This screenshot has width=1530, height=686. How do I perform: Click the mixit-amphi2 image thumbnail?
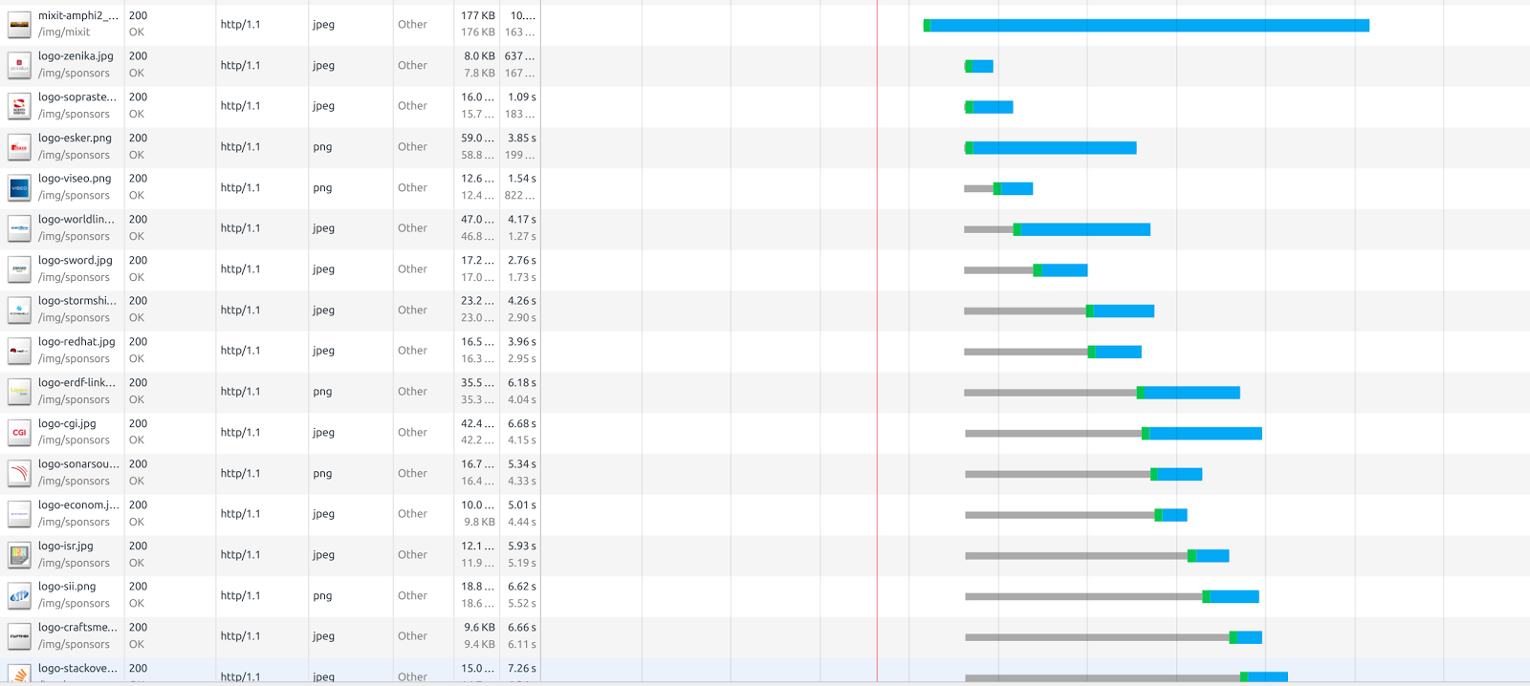19,25
